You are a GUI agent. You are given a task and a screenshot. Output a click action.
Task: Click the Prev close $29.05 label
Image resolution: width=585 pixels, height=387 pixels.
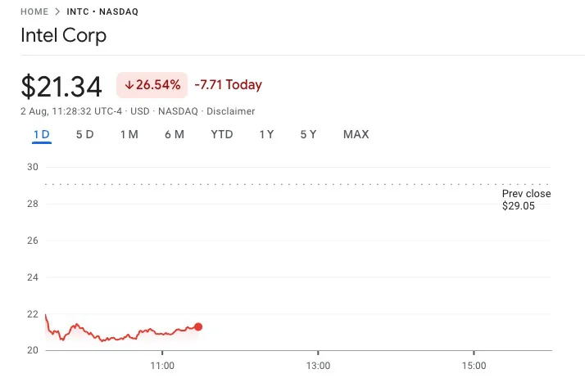click(526, 200)
